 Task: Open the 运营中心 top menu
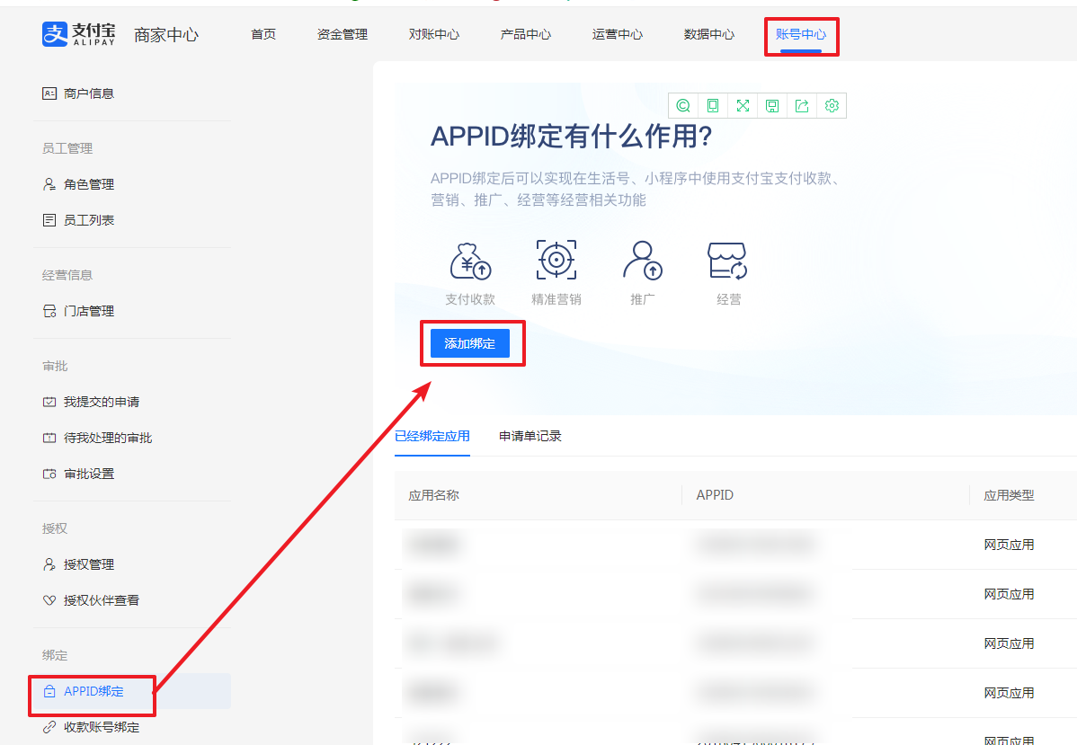[x=618, y=34]
